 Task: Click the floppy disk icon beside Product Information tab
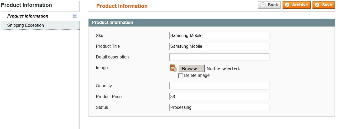(x=74, y=16)
